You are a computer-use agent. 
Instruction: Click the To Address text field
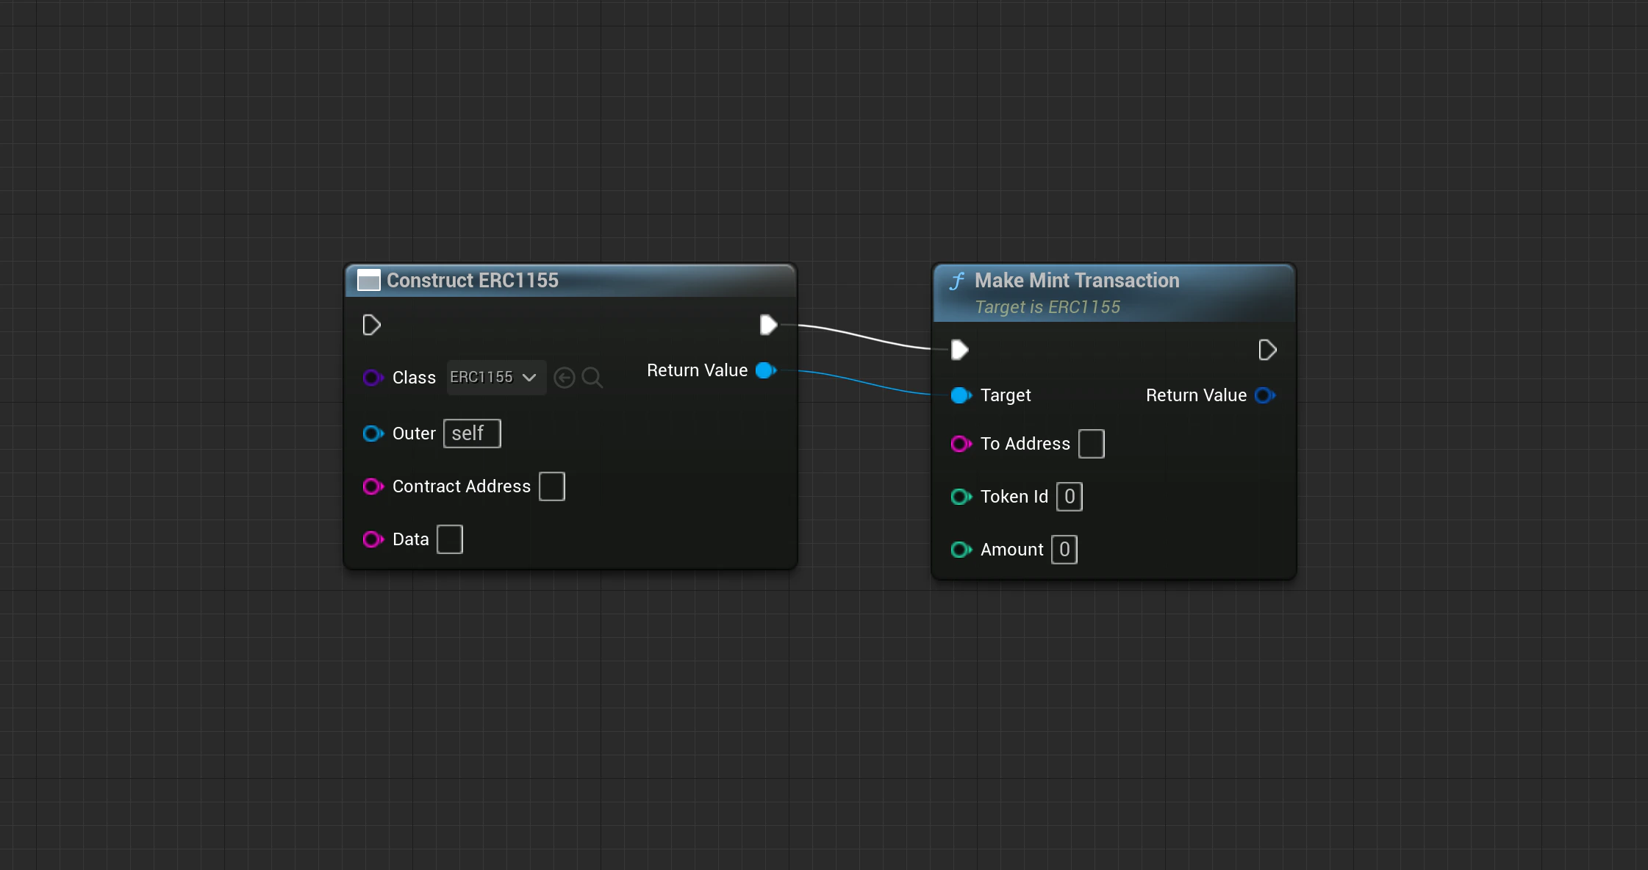pyautogui.click(x=1091, y=444)
